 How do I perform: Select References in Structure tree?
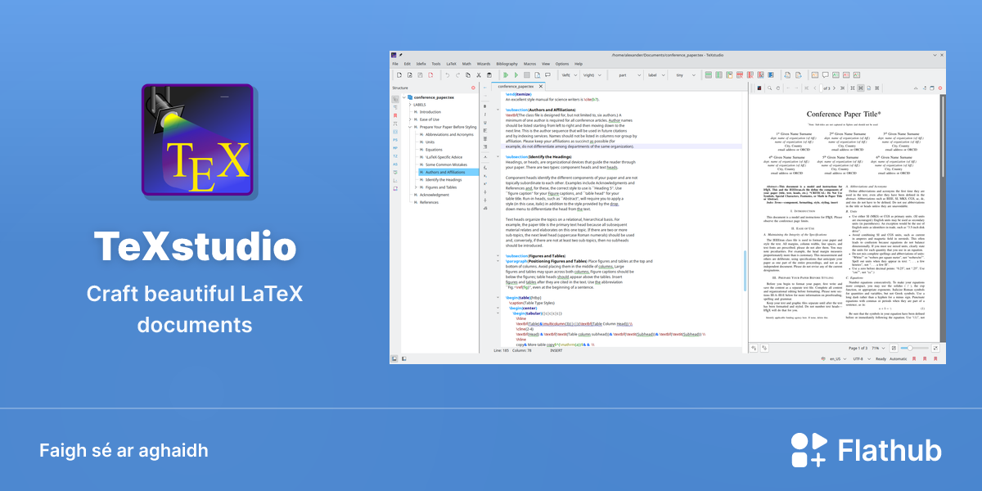429,202
